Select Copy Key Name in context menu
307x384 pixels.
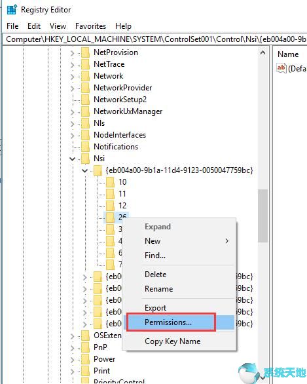point(172,341)
